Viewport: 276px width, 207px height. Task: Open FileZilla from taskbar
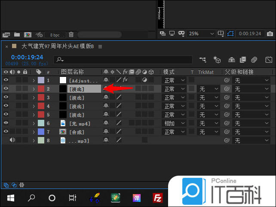(157, 198)
